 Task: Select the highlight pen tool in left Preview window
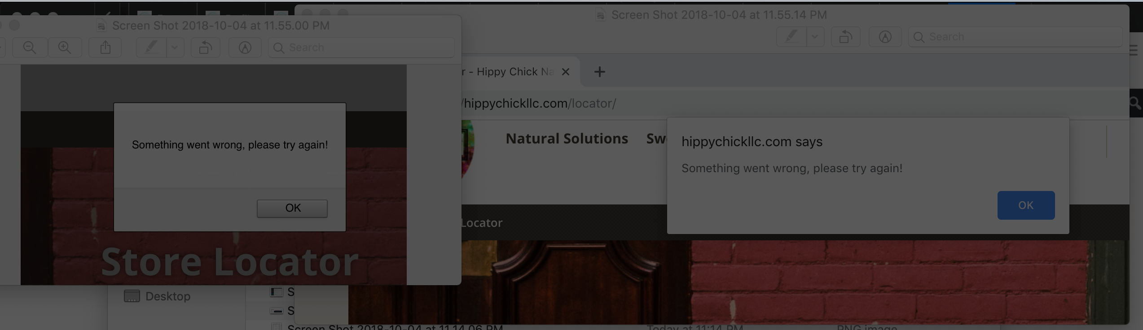point(151,48)
